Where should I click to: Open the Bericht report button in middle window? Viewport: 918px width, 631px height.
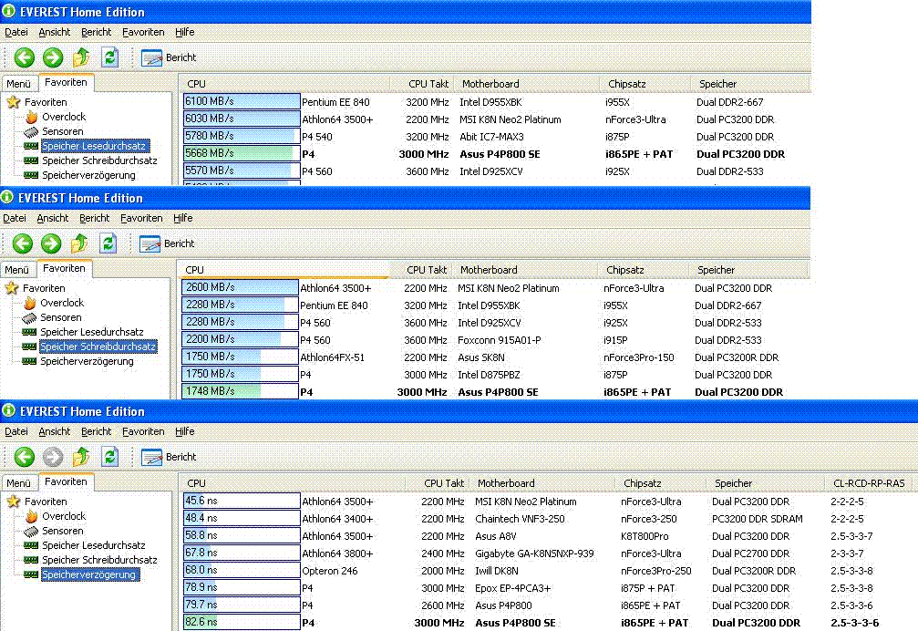(167, 243)
